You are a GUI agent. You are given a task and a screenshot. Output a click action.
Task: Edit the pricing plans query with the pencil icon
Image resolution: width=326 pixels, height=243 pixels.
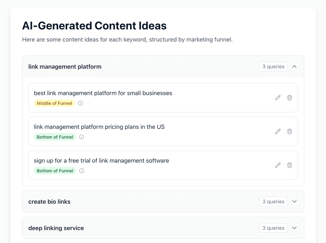[x=278, y=131]
